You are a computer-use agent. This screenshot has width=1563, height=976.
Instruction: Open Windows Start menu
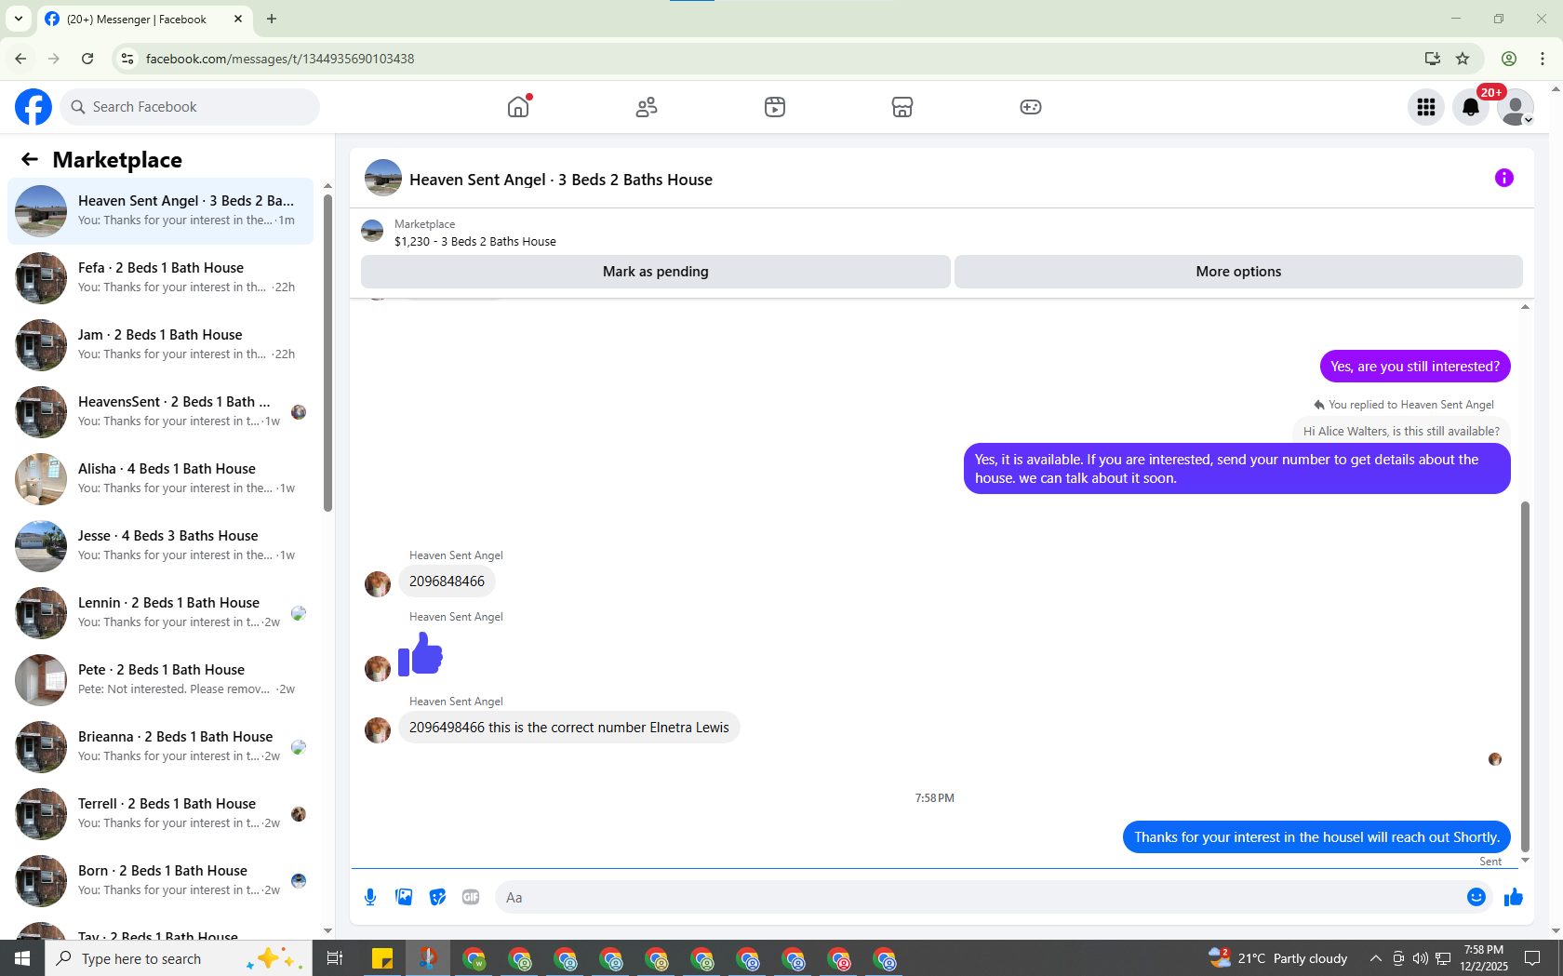pos(22,958)
